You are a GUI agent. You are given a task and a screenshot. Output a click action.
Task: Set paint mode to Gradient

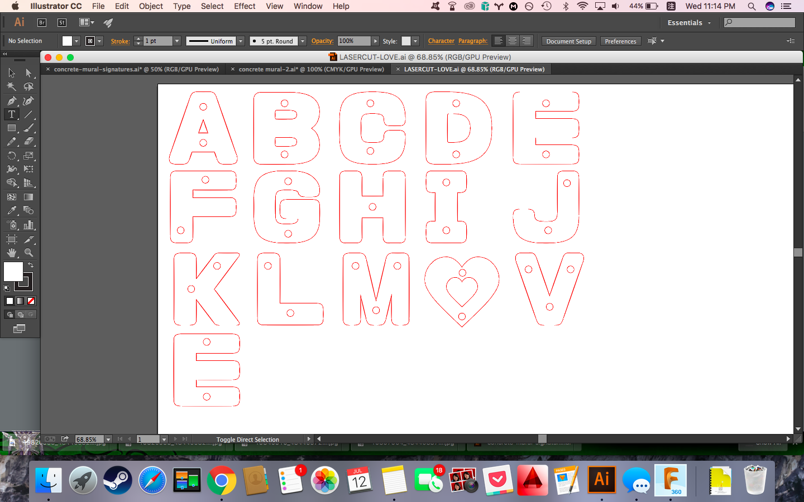[20, 301]
